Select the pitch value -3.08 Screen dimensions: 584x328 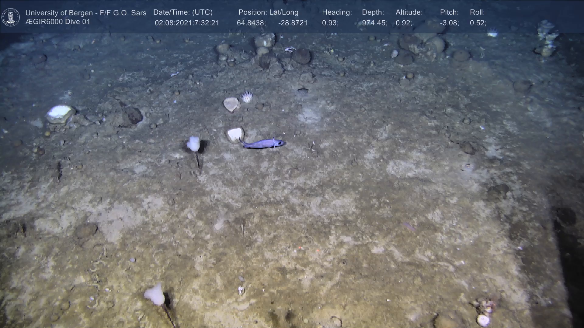pos(449,23)
